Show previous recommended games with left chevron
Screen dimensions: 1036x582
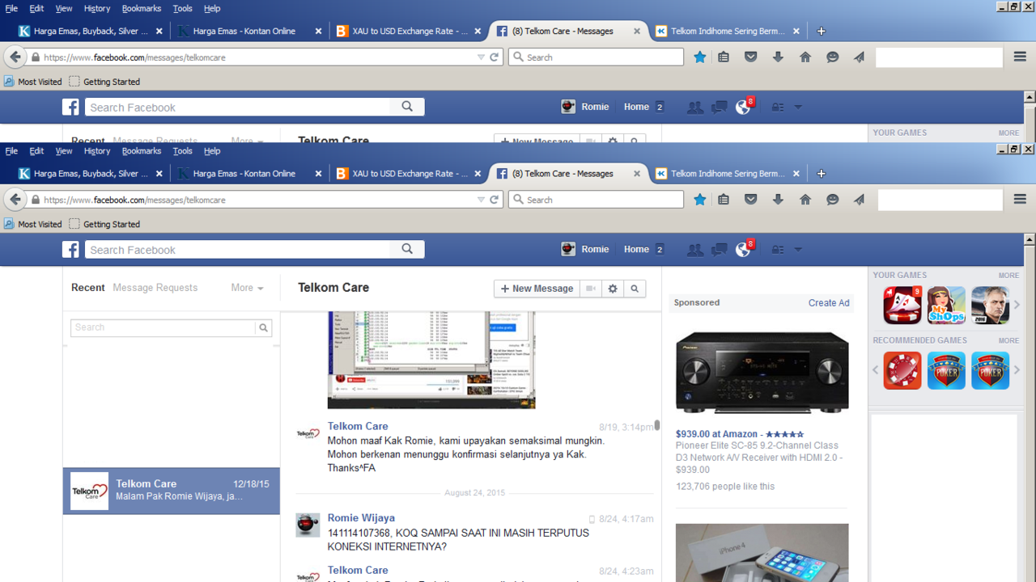(x=876, y=370)
